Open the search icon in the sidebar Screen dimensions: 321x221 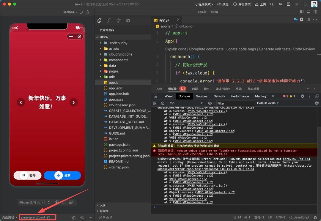[109, 20]
